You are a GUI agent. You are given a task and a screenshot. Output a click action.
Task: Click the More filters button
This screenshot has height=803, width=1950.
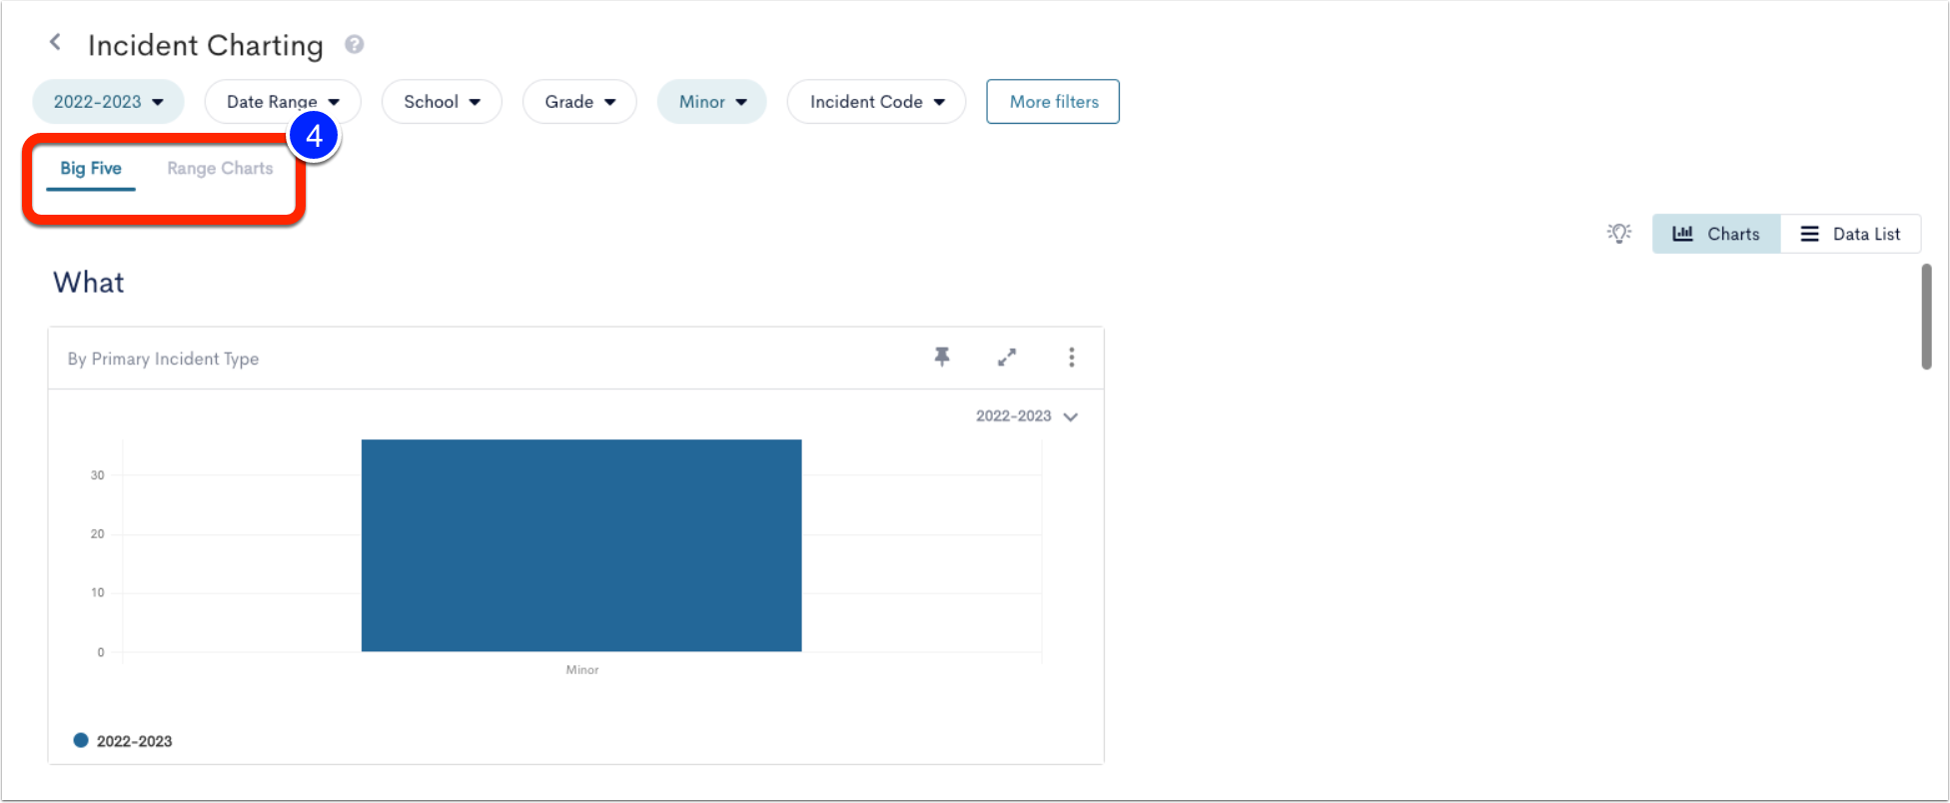click(x=1053, y=102)
